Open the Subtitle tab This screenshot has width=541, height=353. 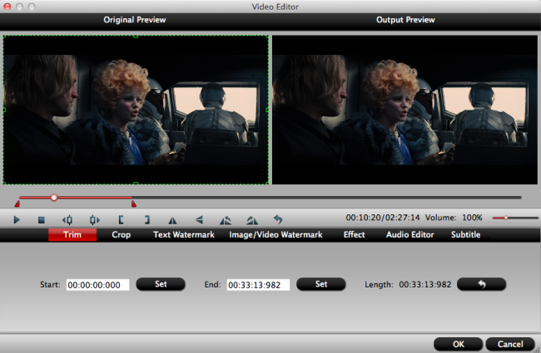(465, 234)
